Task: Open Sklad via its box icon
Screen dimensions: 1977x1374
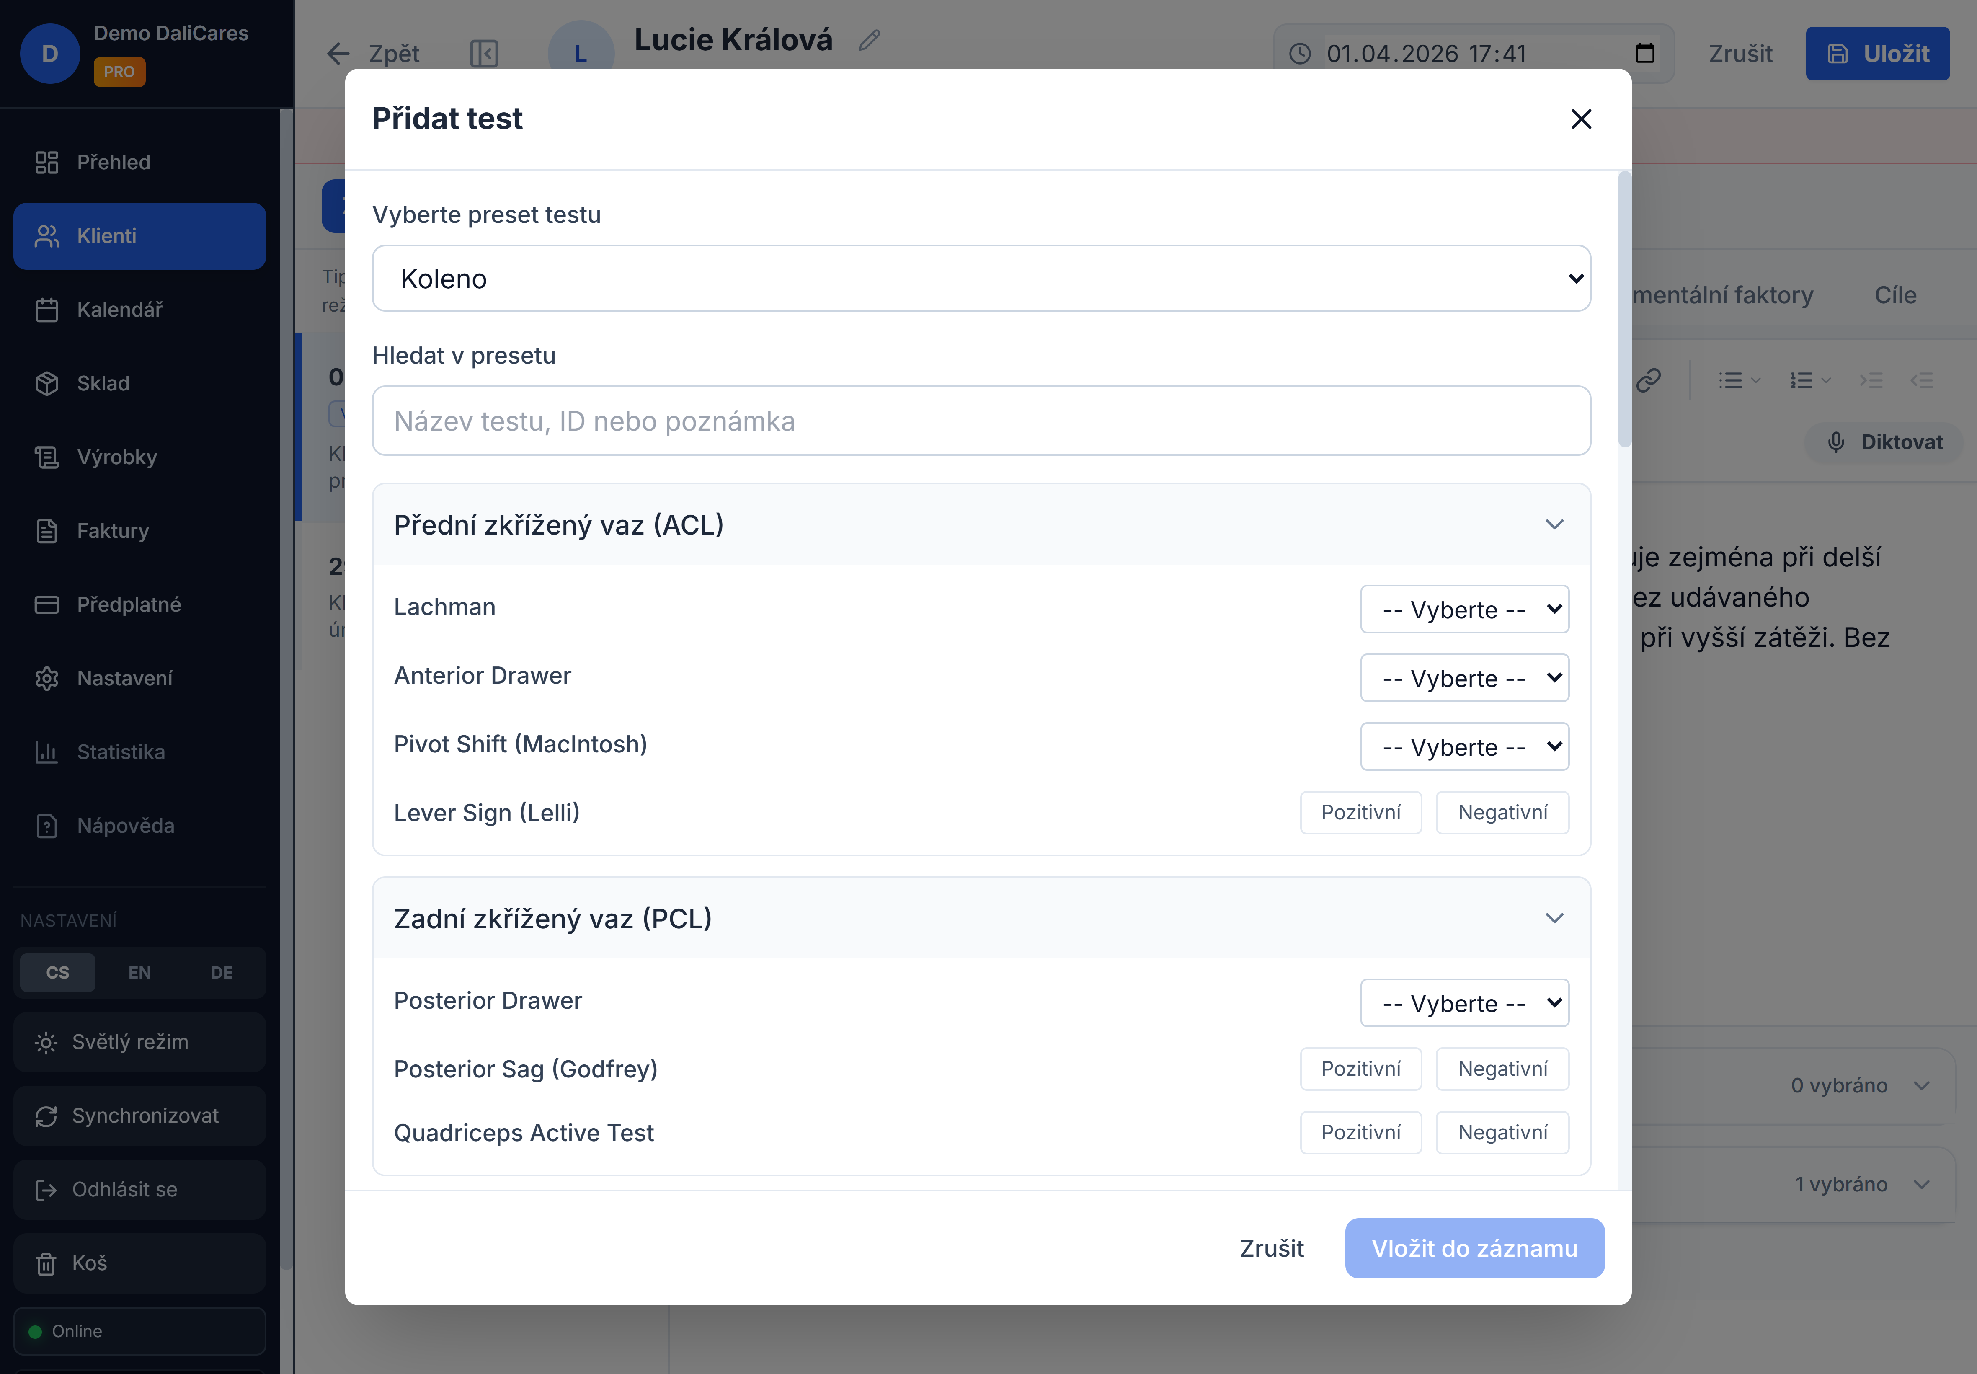Action: tap(46, 383)
